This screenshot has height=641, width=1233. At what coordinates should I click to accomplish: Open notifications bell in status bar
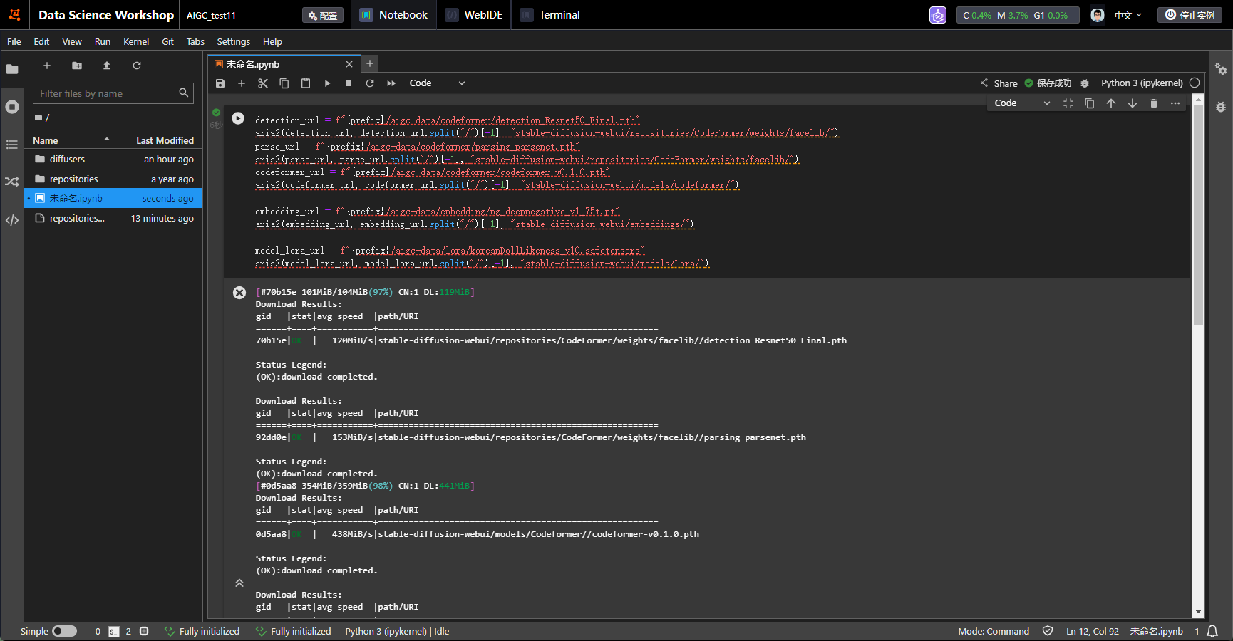pyautogui.click(x=1212, y=631)
